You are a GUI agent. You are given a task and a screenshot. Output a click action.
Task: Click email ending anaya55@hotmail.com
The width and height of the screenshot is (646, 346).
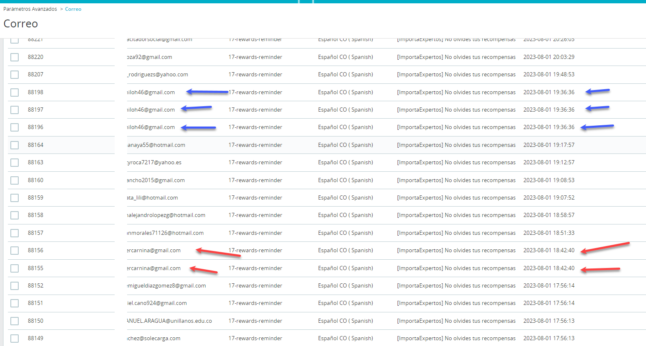(156, 145)
